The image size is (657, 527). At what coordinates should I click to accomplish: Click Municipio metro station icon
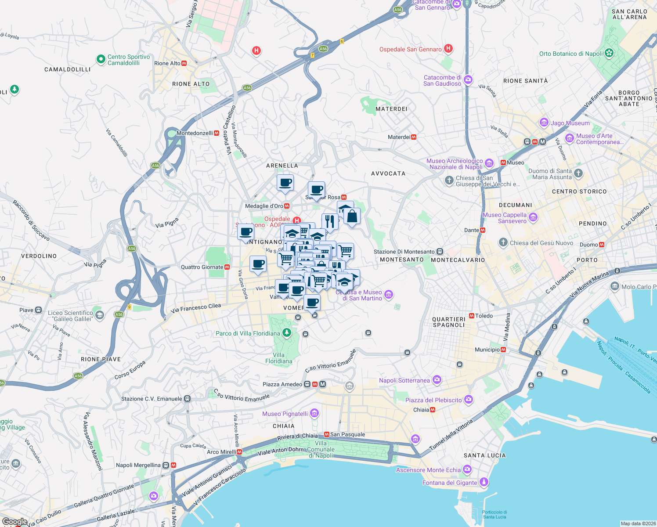pos(503,350)
